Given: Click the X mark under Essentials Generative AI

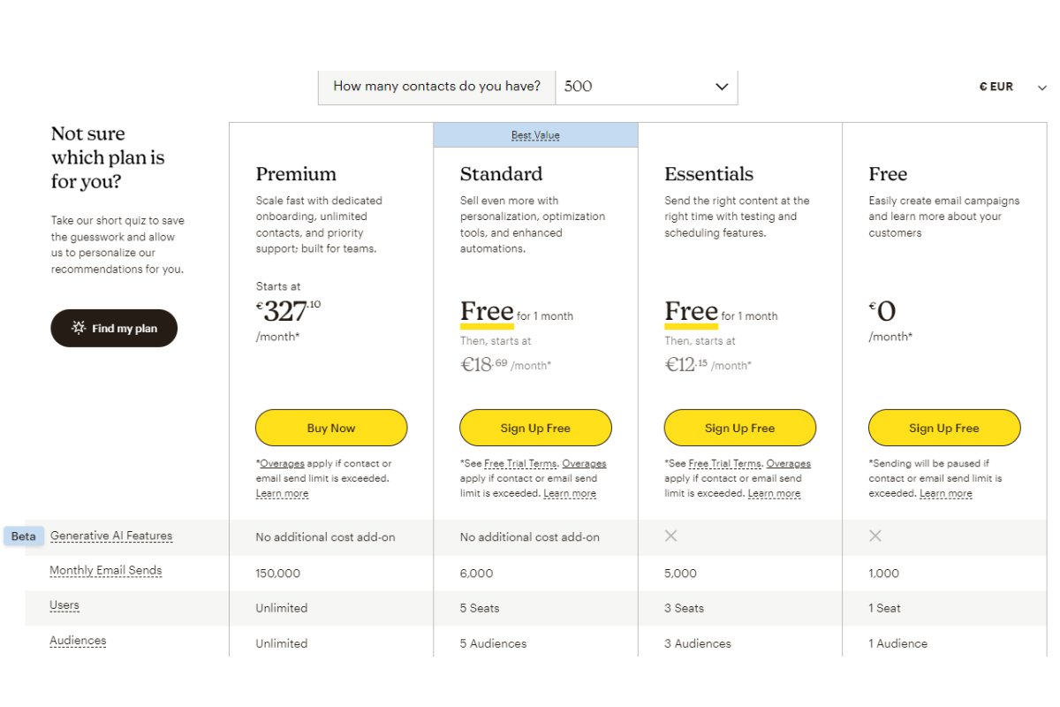Looking at the screenshot, I should 671,536.
